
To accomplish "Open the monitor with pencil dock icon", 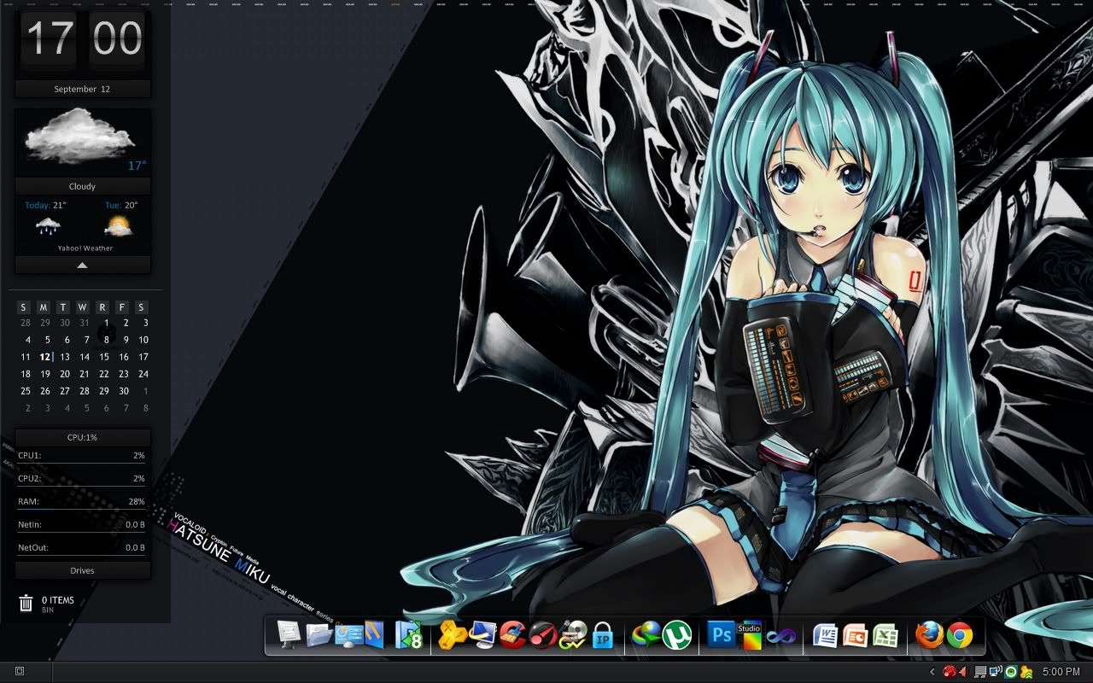I will [x=482, y=634].
